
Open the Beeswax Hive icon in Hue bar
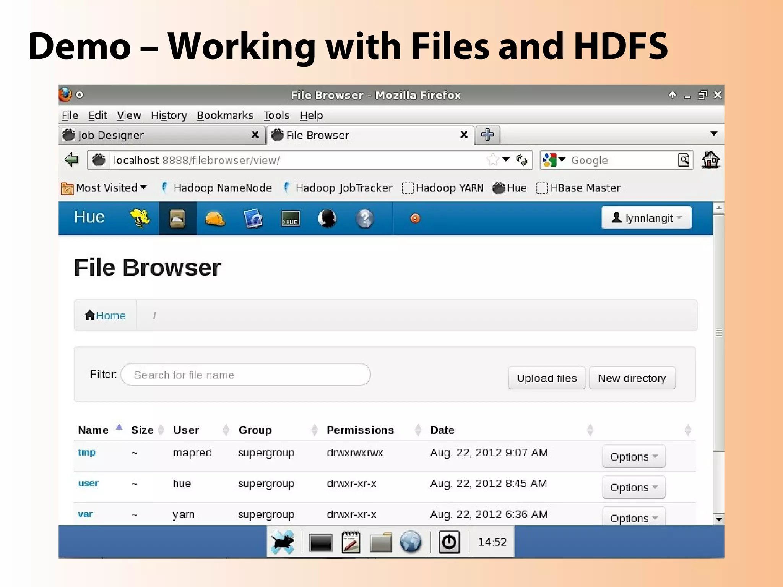[140, 218]
